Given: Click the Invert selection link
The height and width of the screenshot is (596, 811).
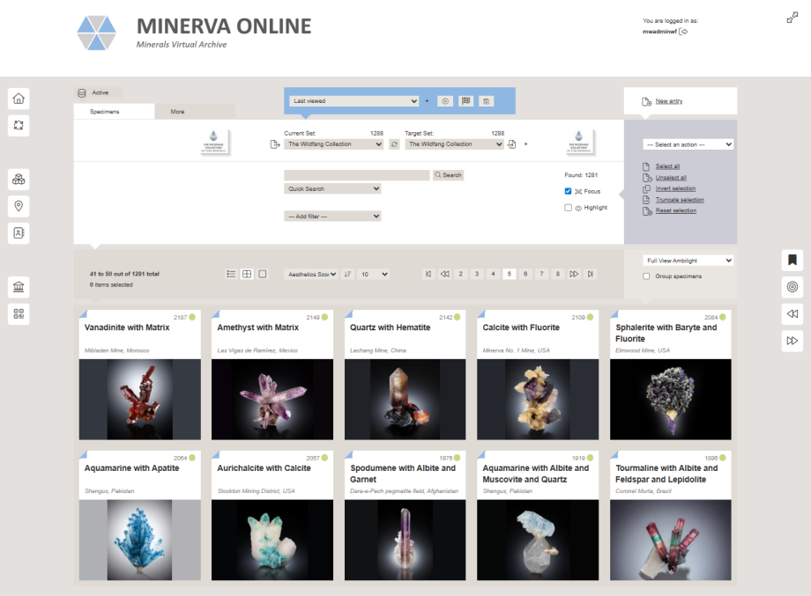Looking at the screenshot, I should (675, 188).
